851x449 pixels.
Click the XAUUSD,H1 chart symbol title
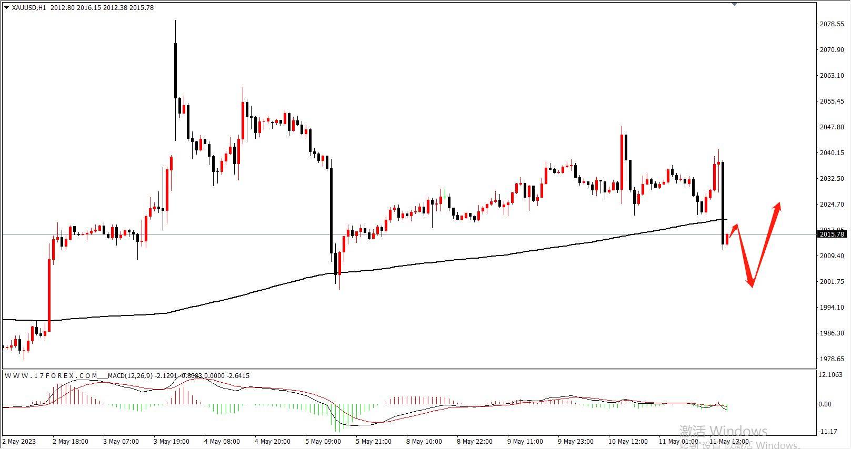(29, 8)
